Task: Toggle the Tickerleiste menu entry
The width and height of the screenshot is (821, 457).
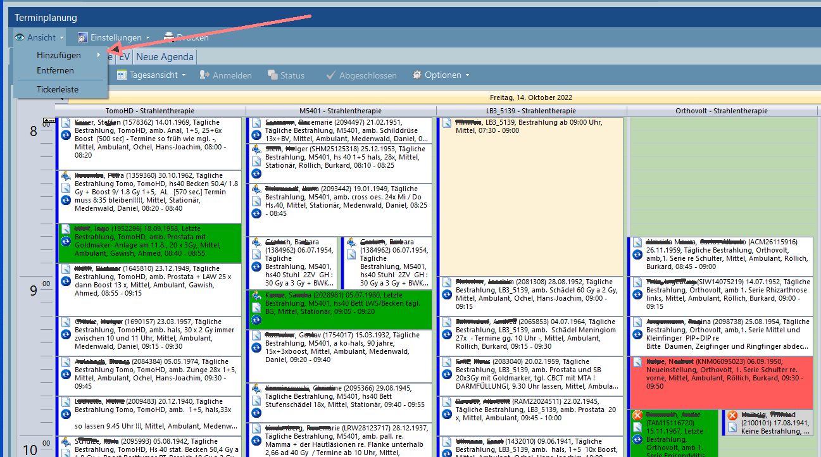Action: point(58,89)
